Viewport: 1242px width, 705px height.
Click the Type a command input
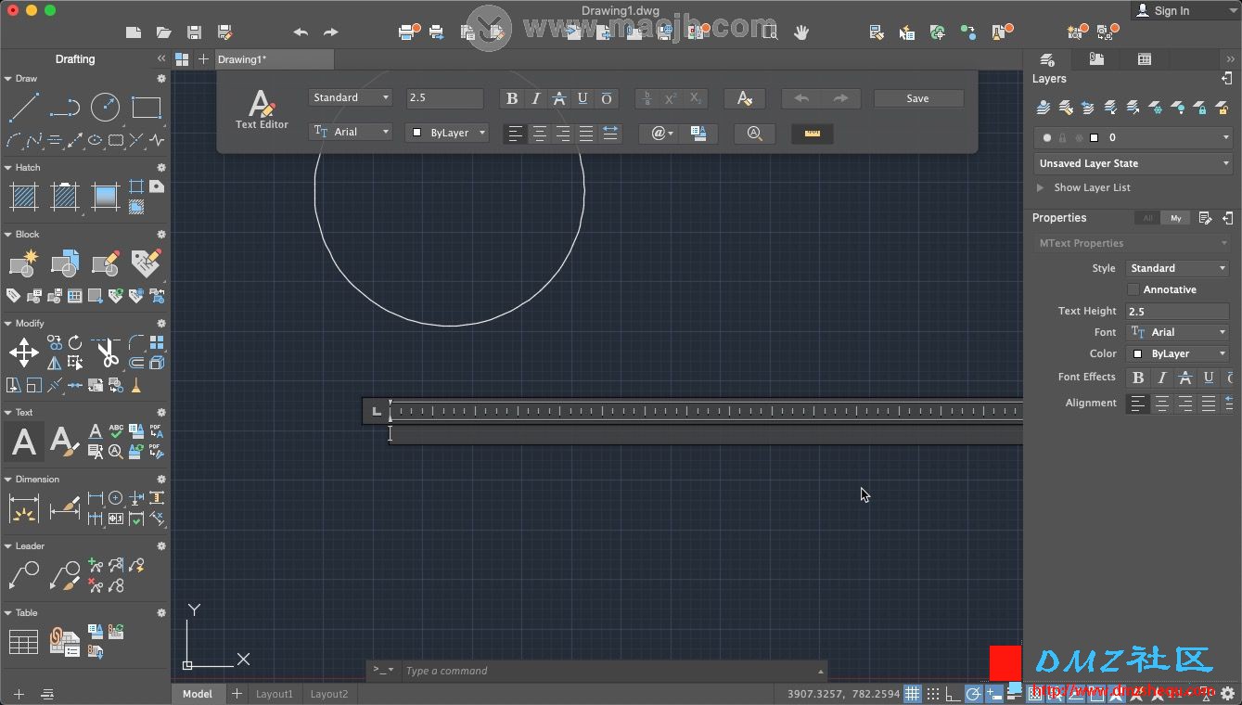[608, 671]
